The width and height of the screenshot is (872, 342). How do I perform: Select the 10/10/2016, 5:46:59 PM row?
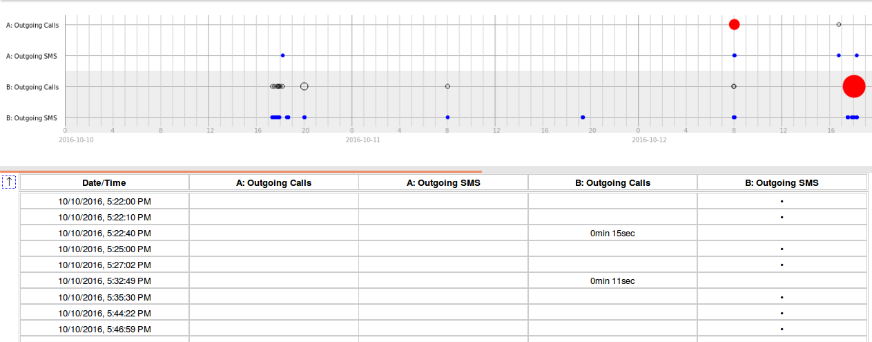(x=443, y=329)
